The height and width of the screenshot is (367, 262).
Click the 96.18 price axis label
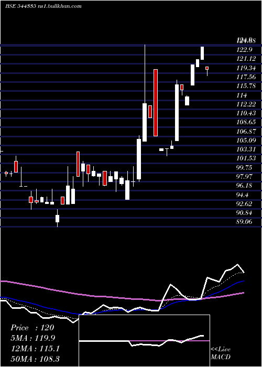click(244, 186)
